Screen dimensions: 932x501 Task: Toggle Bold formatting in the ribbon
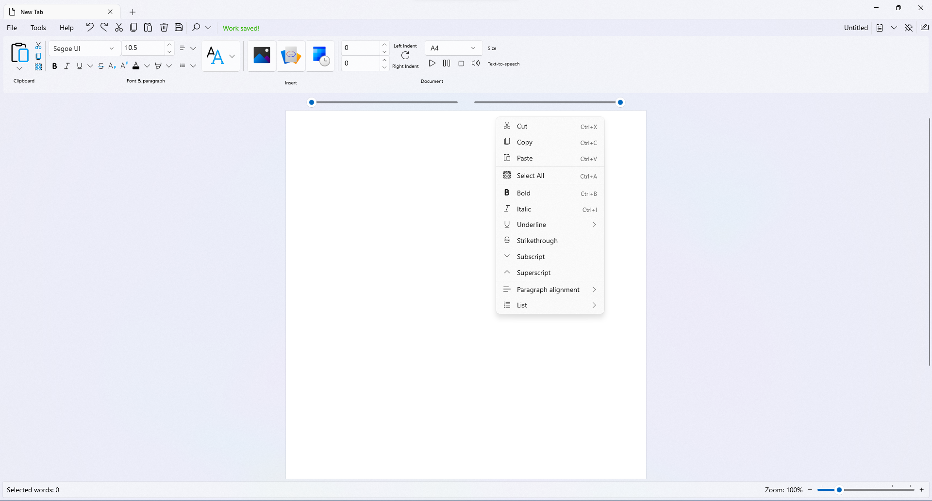pyautogui.click(x=54, y=66)
